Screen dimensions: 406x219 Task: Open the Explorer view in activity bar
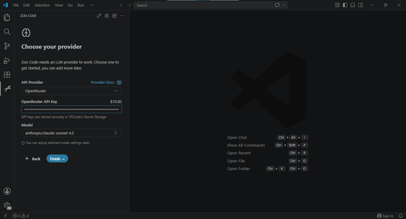point(7,18)
